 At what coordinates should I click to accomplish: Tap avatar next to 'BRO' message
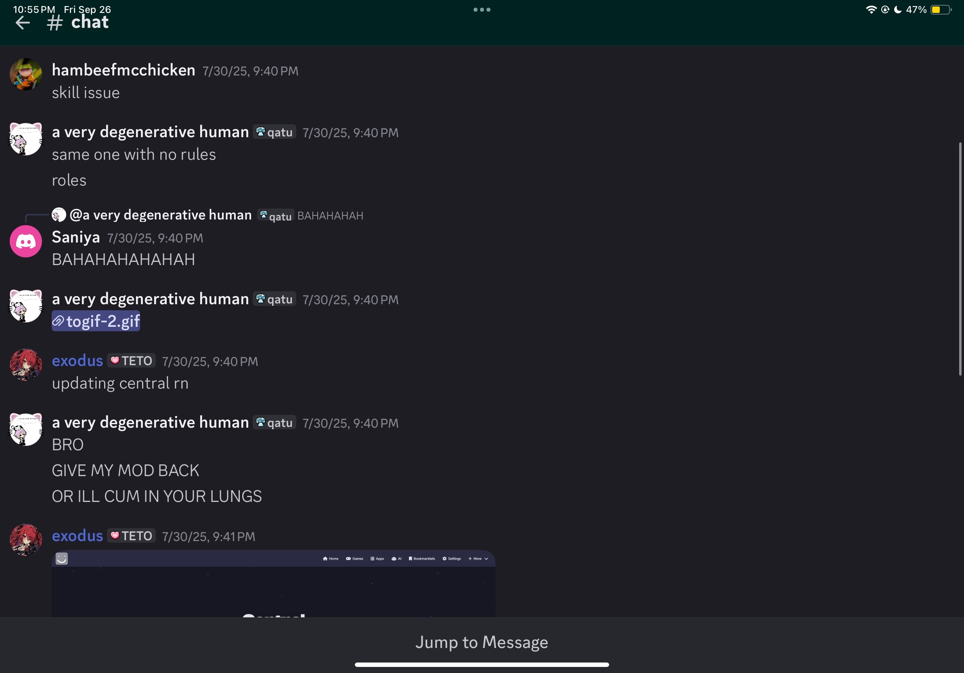point(25,429)
